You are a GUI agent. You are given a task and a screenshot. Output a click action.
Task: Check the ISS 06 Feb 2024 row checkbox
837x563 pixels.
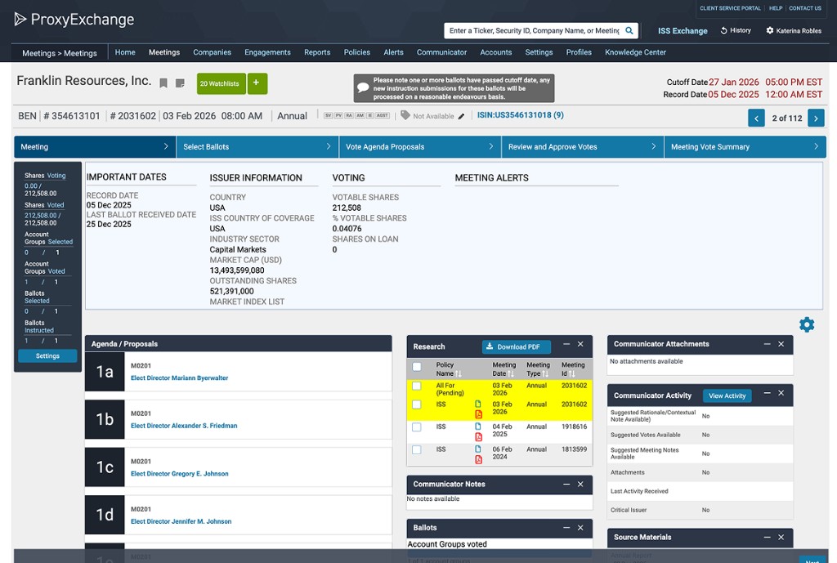[416, 450]
